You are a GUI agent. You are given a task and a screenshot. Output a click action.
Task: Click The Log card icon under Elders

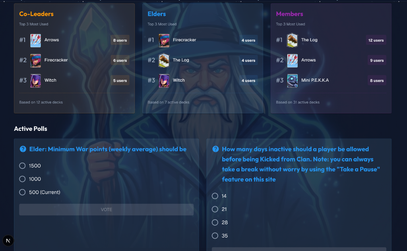click(164, 61)
